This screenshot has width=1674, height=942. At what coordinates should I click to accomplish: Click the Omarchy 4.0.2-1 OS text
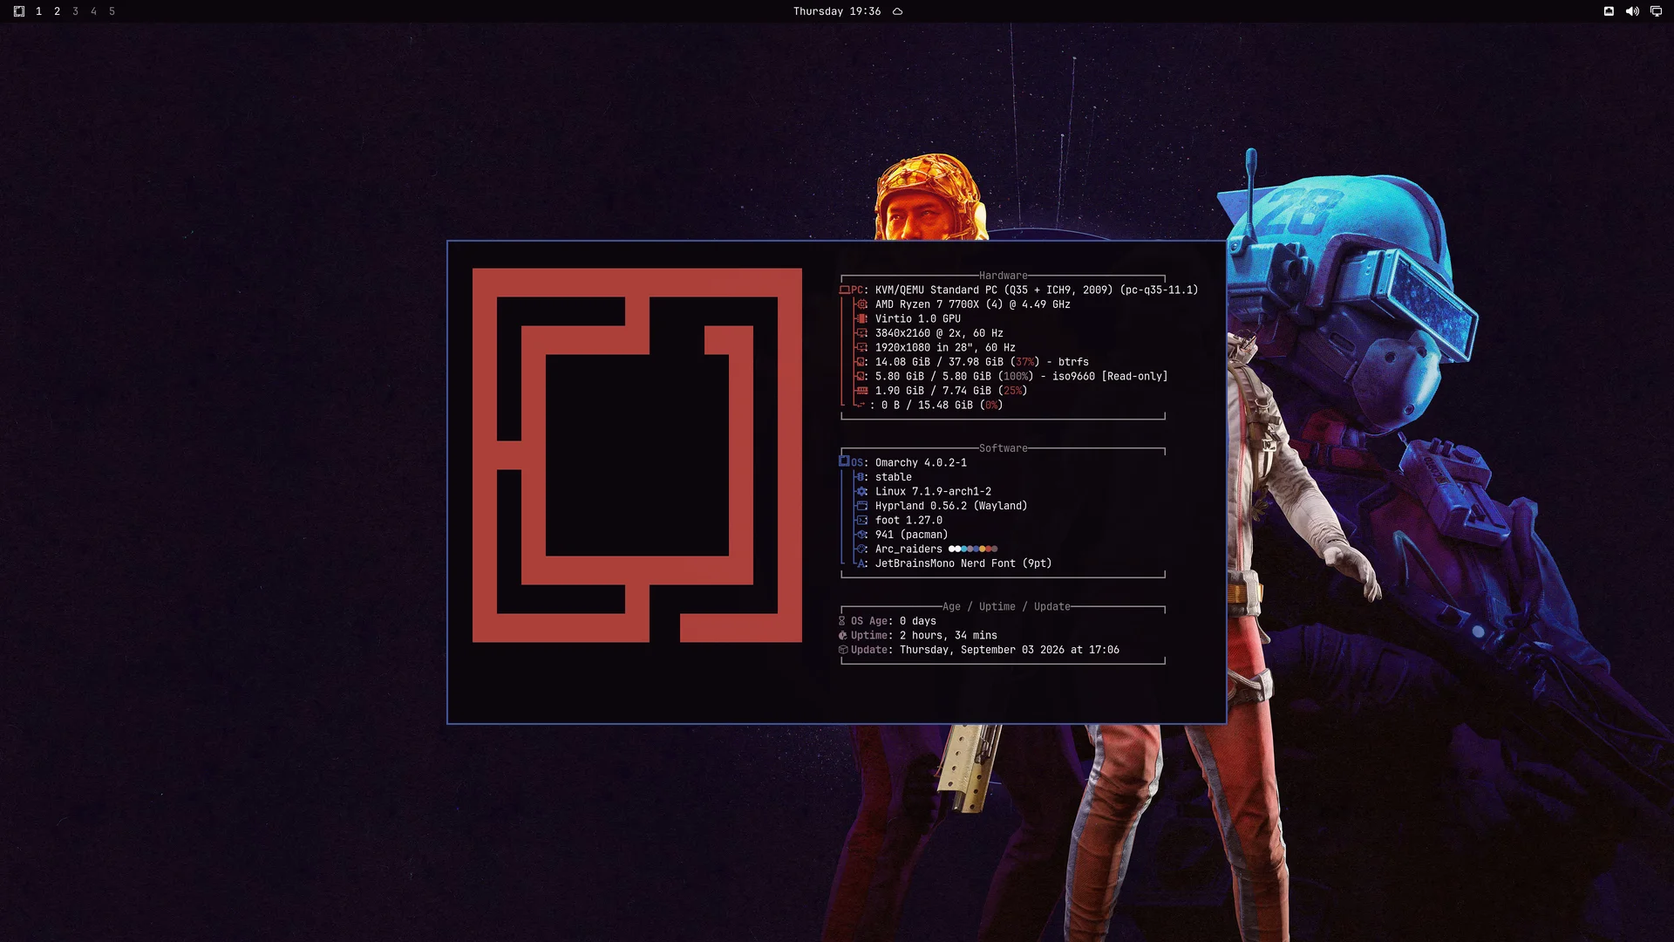pyautogui.click(x=921, y=463)
